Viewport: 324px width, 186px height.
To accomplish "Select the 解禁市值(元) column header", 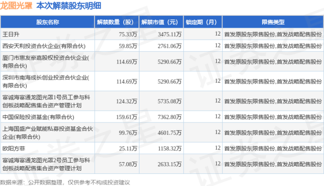I will [161, 22].
